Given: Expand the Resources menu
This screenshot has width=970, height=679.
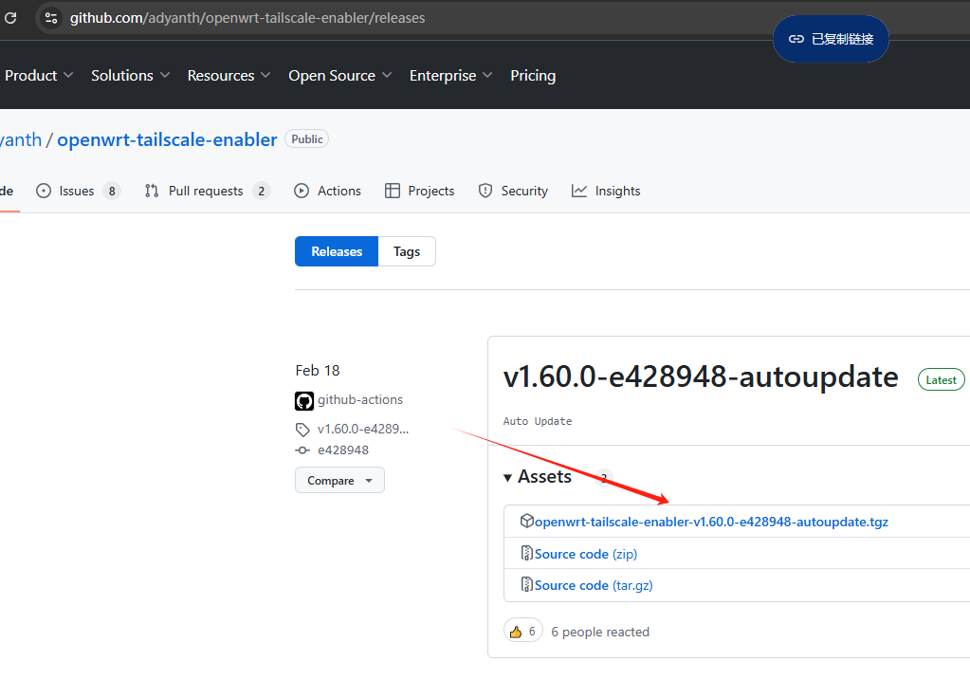Looking at the screenshot, I should coord(229,76).
